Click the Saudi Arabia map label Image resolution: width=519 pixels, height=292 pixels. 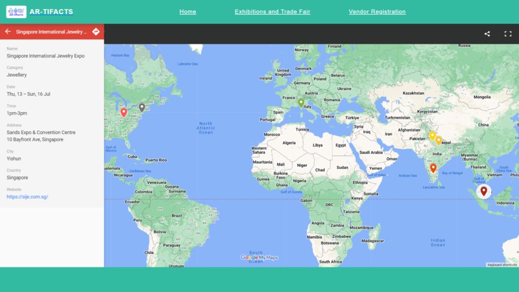(x=371, y=153)
